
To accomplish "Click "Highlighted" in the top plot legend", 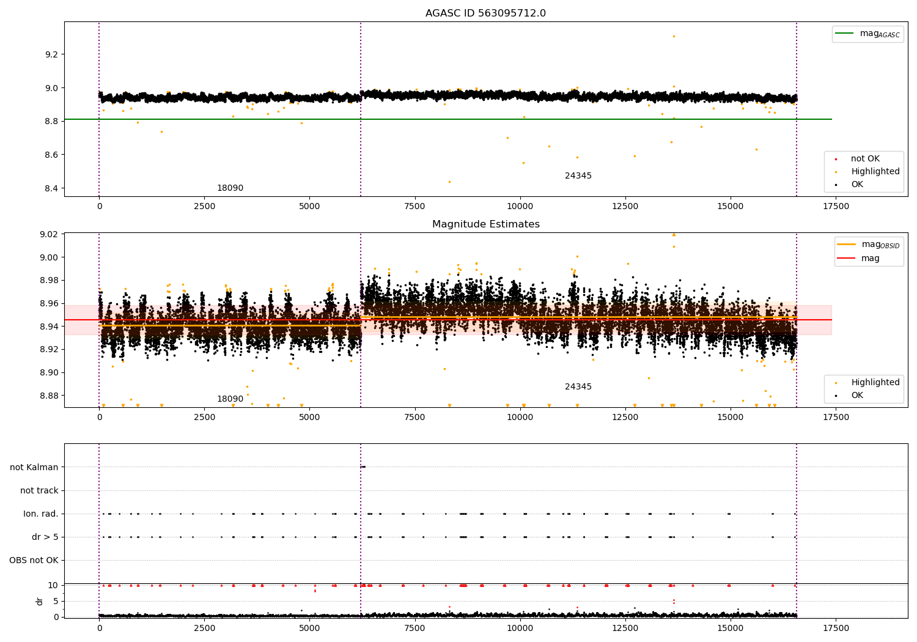I will [x=875, y=172].
